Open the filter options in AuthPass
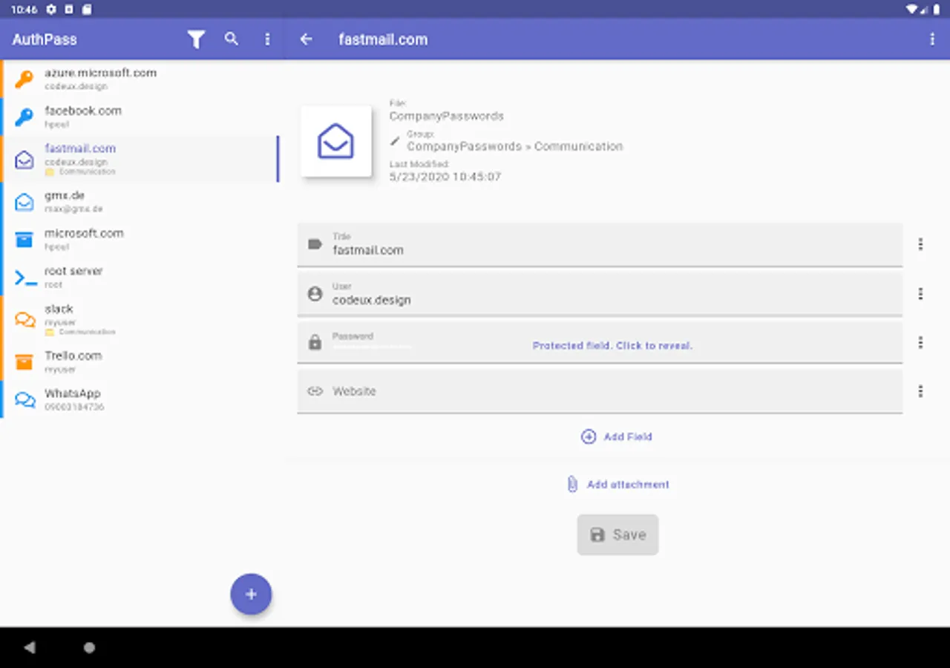 pyautogui.click(x=196, y=39)
